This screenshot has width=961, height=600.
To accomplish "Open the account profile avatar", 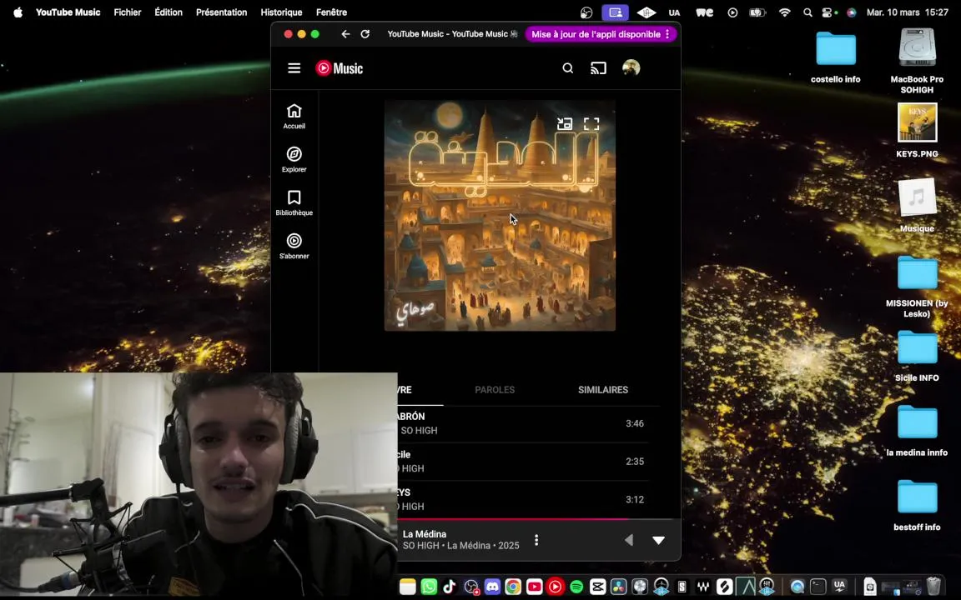I will click(631, 67).
